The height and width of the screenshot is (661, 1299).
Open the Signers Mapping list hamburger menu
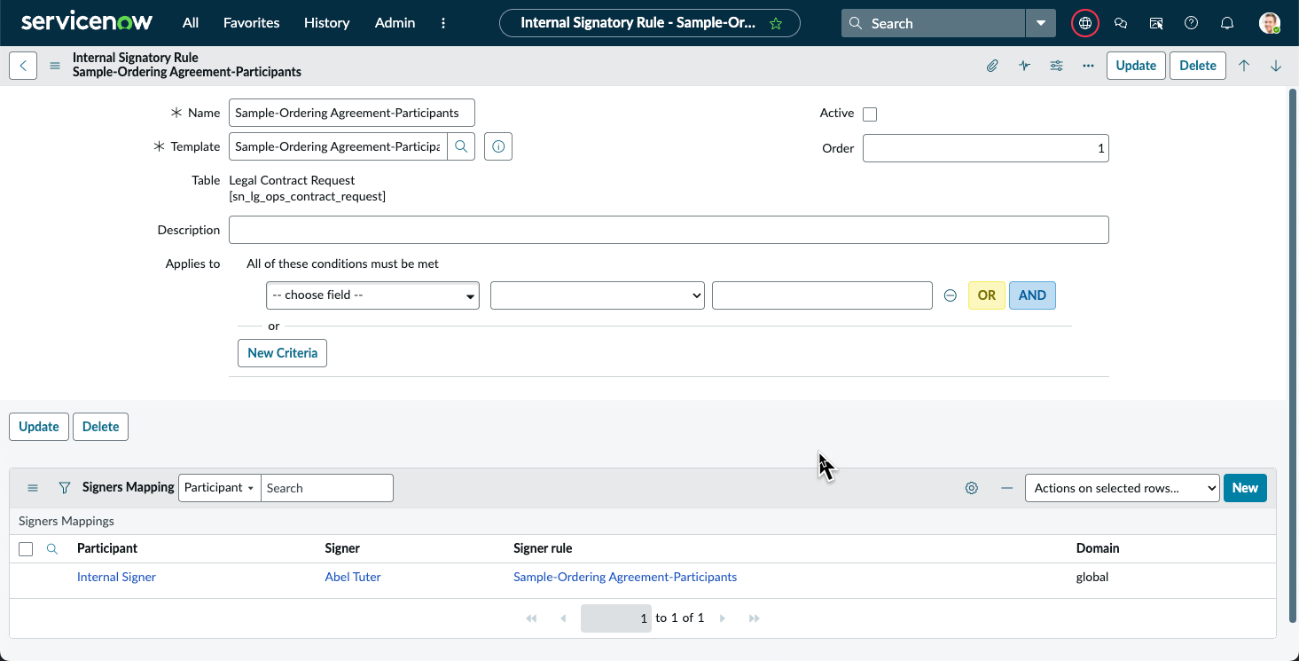33,488
